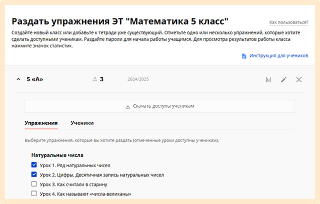320x204 pixels.
Task: Check Урок 3. Как считали в старину
Action: pyautogui.click(x=34, y=184)
